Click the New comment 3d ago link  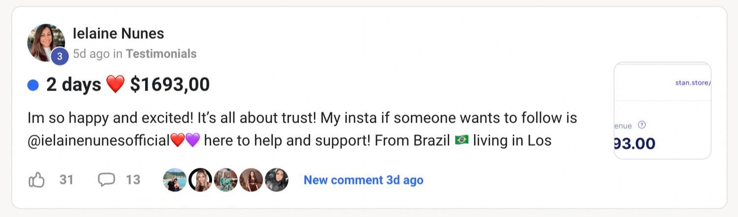click(364, 180)
